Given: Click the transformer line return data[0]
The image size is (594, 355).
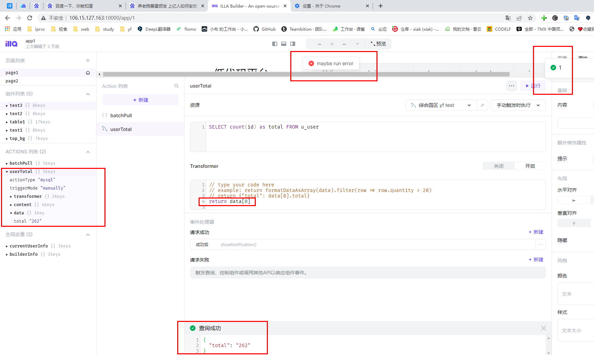Looking at the screenshot, I should tap(230, 201).
